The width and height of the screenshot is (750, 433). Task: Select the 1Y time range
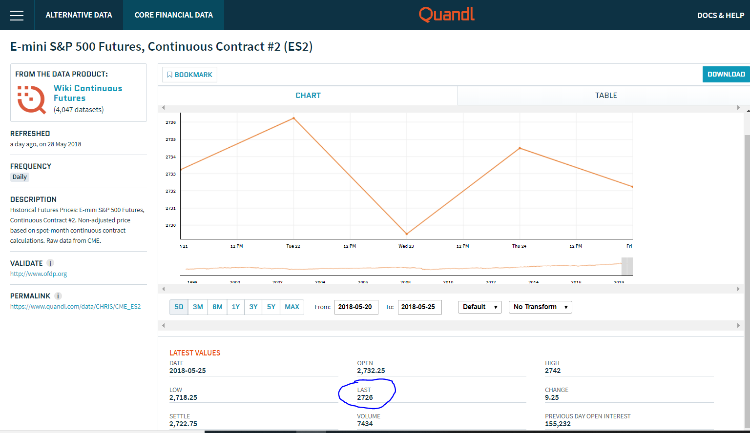pos(236,307)
